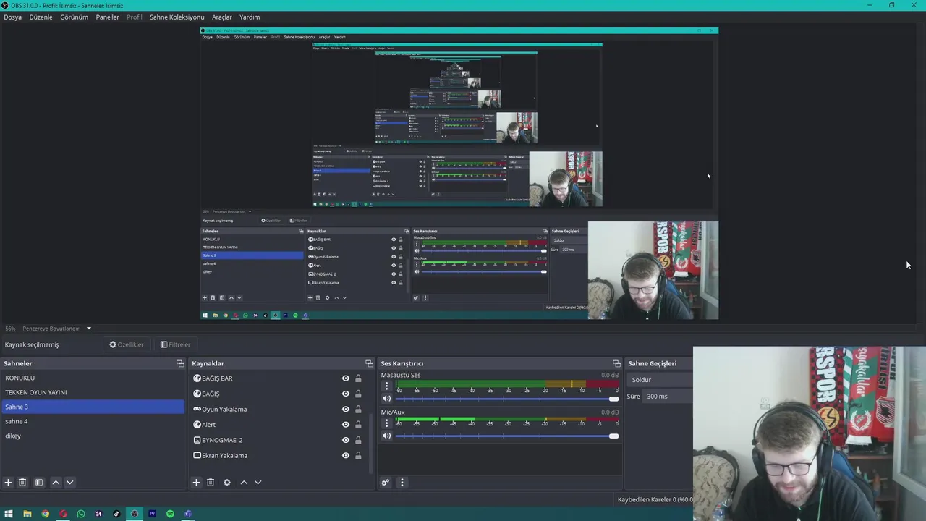Viewport: 926px width, 521px height.
Task: Select the KONUKLU scene
Action: coord(93,378)
